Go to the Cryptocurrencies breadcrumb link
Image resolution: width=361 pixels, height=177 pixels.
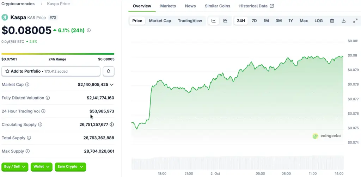click(x=18, y=4)
